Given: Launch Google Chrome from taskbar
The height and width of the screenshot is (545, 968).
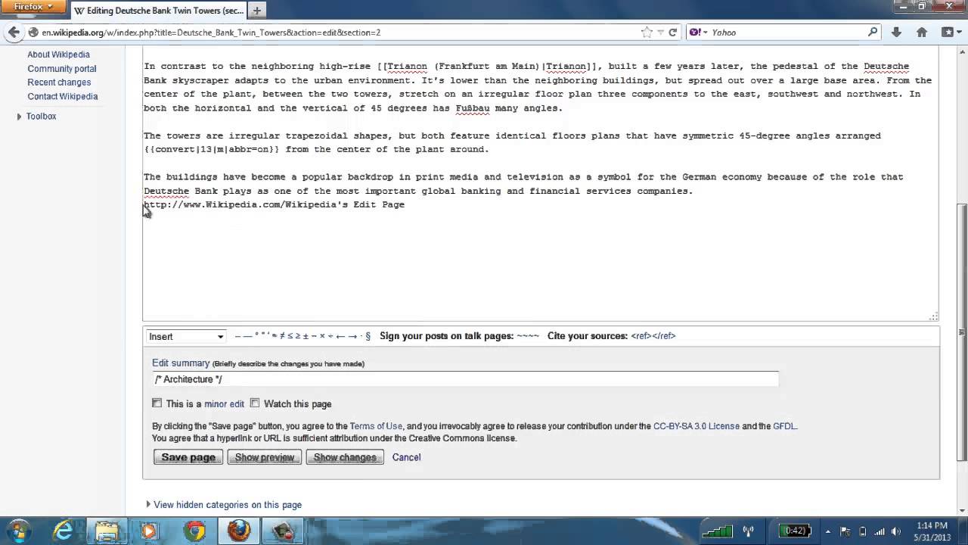Looking at the screenshot, I should coord(195,531).
